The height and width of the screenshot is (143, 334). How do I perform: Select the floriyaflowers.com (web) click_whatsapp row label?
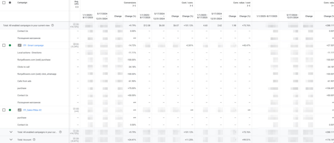click(x=37, y=74)
